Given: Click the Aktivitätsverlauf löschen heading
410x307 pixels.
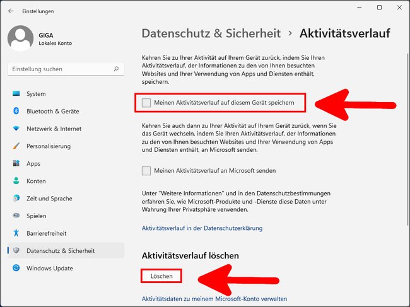Looking at the screenshot, I should pyautogui.click(x=190, y=255).
